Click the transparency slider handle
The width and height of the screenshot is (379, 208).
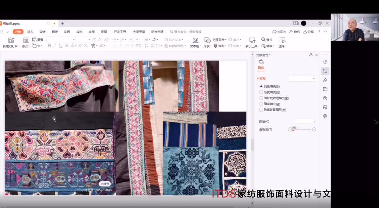pyautogui.click(x=293, y=130)
